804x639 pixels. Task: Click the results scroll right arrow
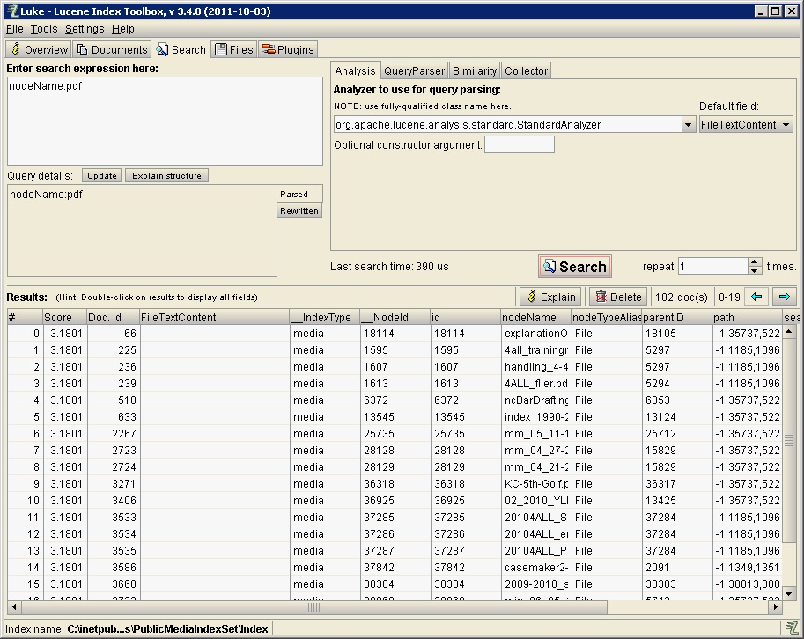click(x=776, y=606)
